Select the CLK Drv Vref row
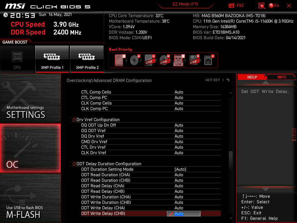297x223 pixels. coord(151,153)
